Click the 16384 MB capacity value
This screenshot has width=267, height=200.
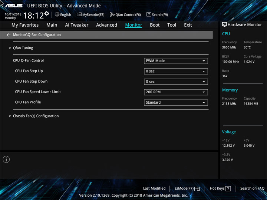[x=251, y=104]
